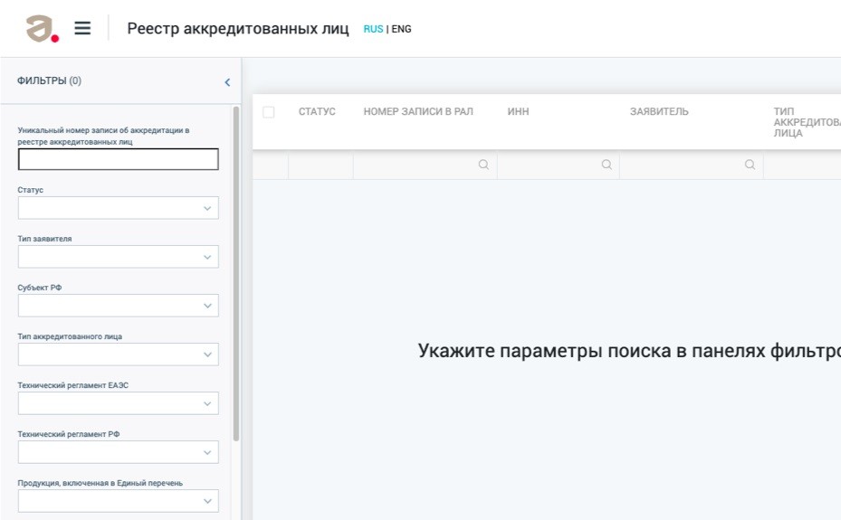This screenshot has height=520, width=841.
Task: Sort by ИНН column header
Action: [518, 111]
